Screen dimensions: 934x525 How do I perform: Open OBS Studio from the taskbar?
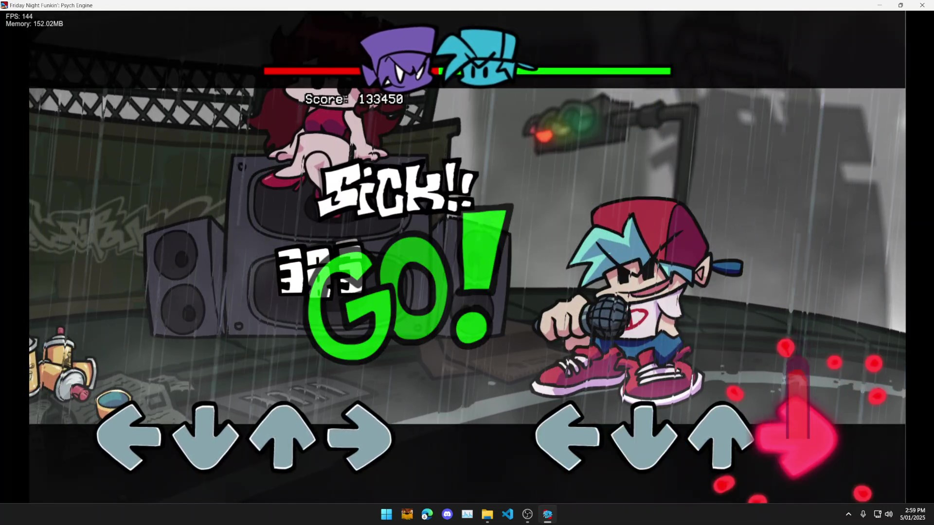[527, 514]
